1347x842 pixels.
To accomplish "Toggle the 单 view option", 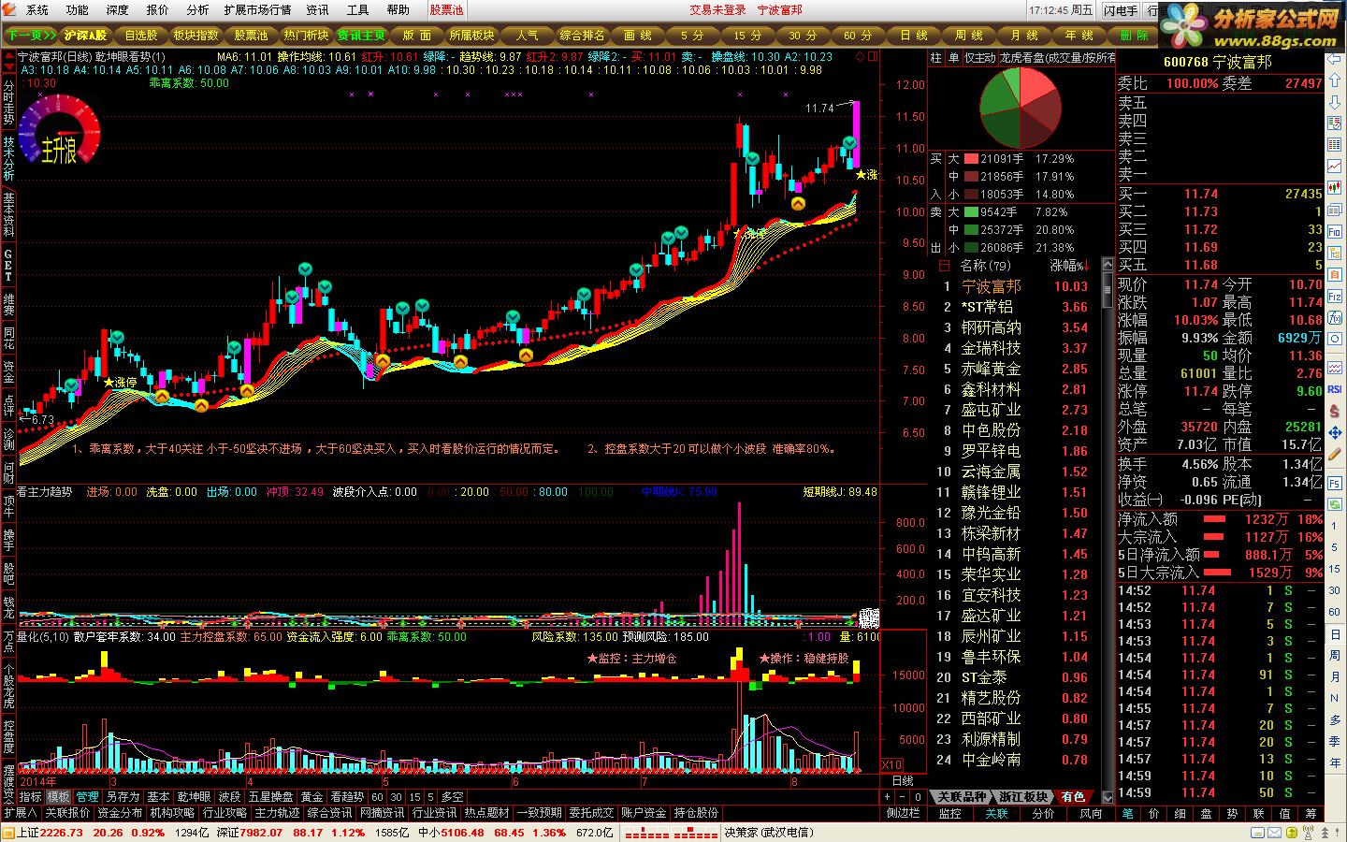I will [953, 57].
